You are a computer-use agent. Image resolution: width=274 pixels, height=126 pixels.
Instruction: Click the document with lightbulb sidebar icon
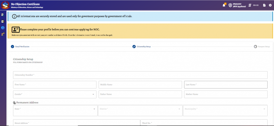point(3,21)
